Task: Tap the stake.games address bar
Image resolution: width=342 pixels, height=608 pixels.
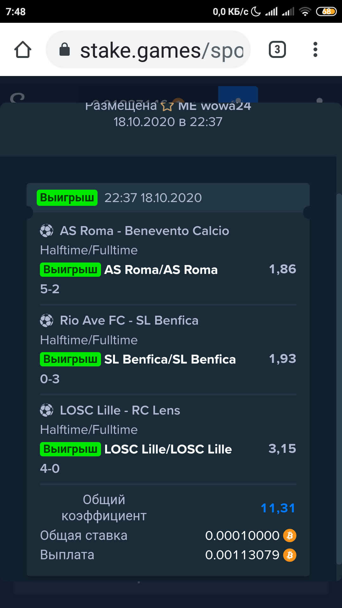Action: 148,49
